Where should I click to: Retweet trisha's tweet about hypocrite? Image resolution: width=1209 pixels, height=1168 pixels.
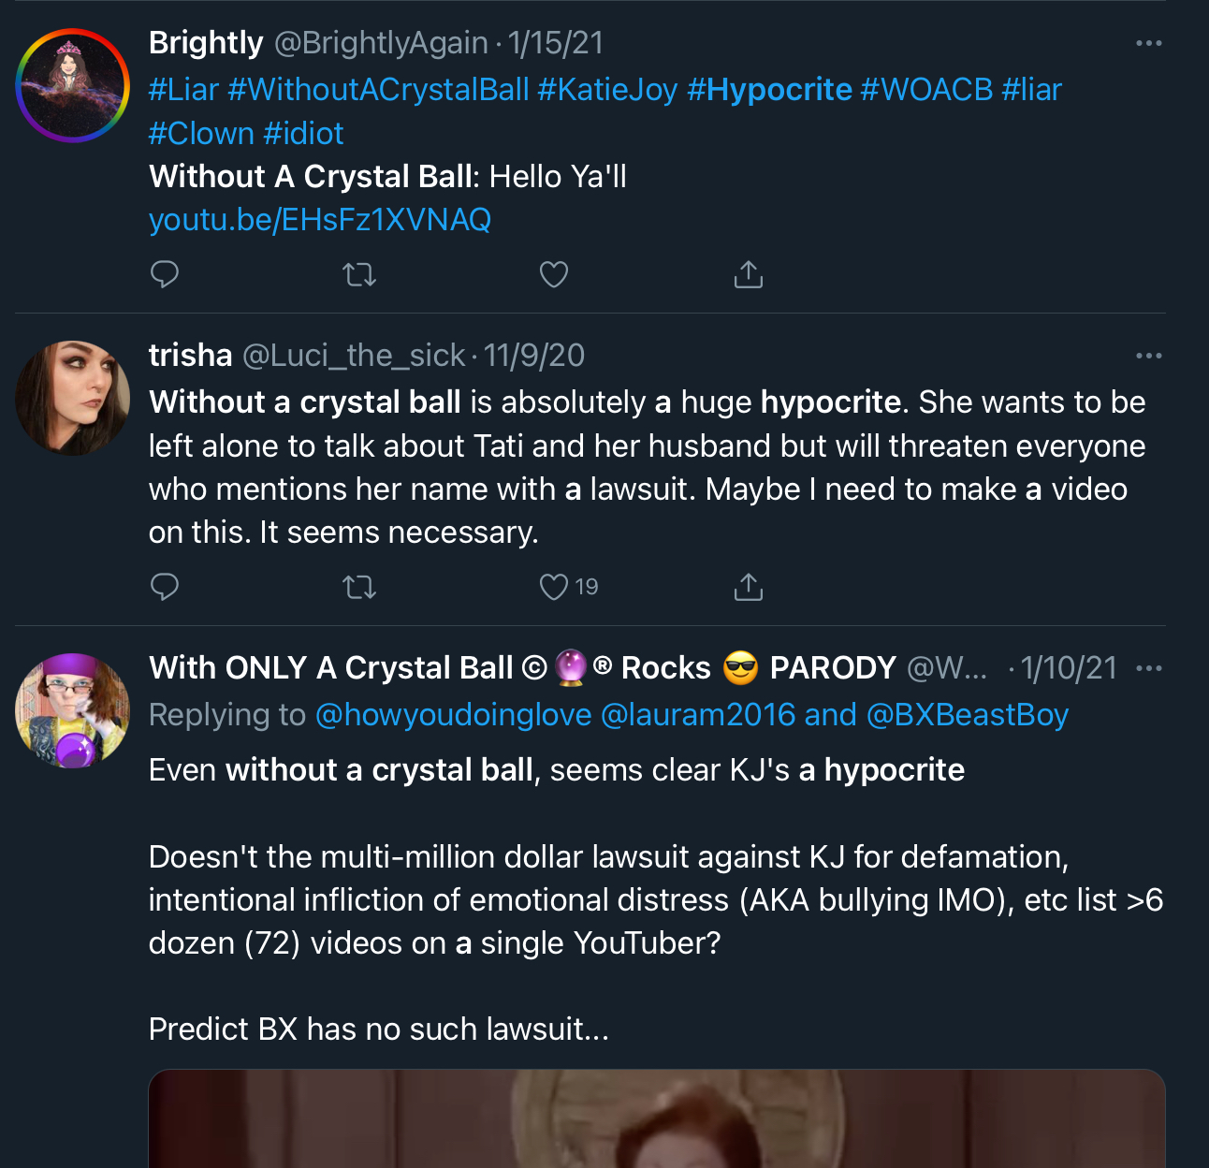tap(359, 587)
